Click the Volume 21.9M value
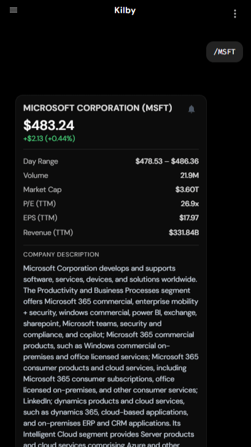Viewport: 251px width, 447px height. (x=190, y=175)
